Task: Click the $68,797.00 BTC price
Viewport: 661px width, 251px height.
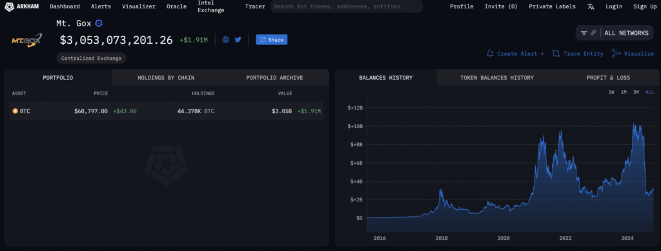Action: 90,111
